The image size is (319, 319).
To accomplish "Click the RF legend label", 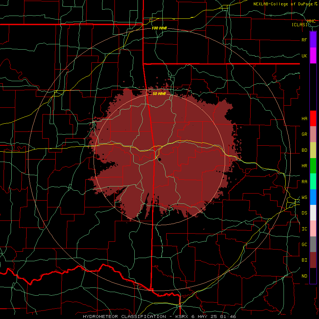I will click(x=304, y=40).
